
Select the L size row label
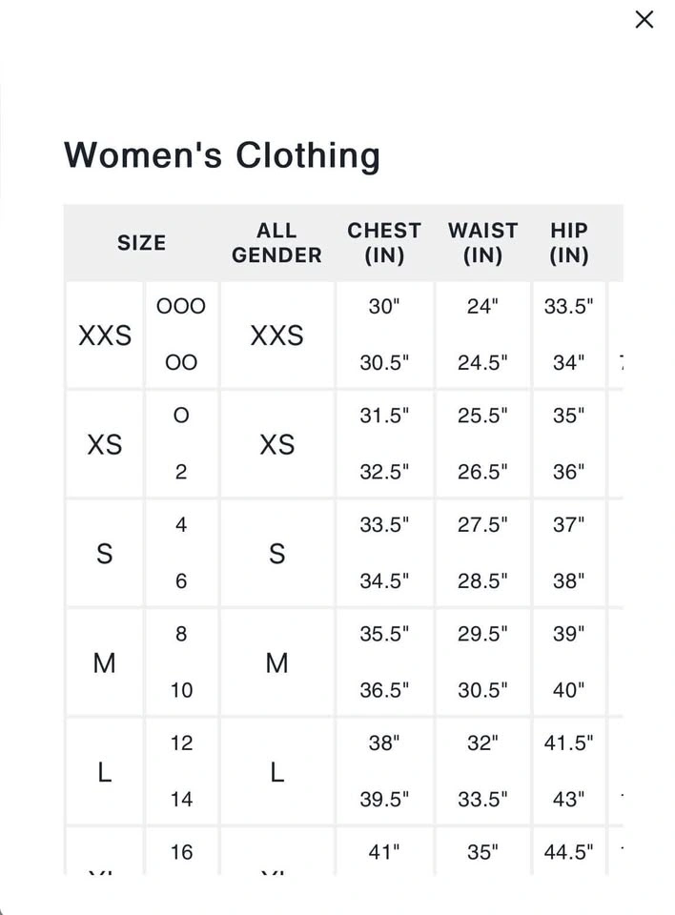(105, 773)
